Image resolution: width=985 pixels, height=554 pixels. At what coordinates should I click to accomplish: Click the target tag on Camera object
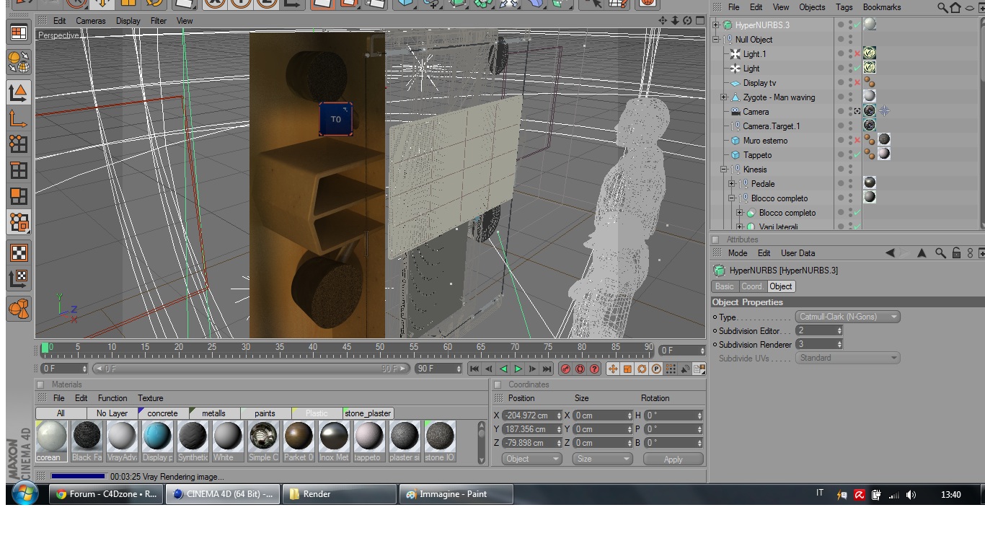coord(884,111)
